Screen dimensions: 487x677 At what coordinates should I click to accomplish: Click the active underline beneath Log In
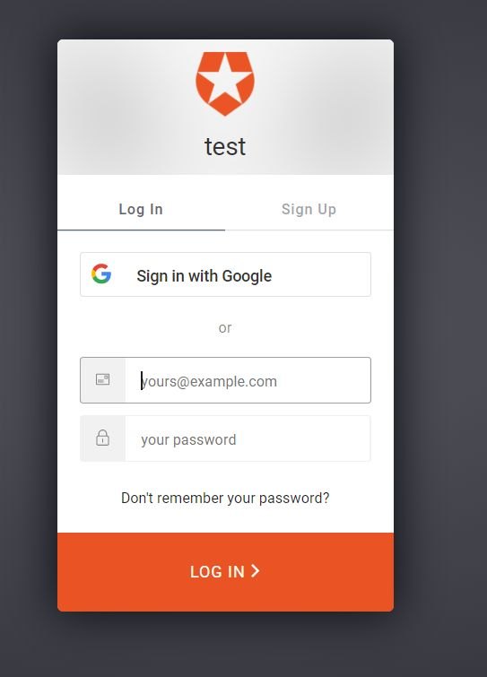pos(141,230)
